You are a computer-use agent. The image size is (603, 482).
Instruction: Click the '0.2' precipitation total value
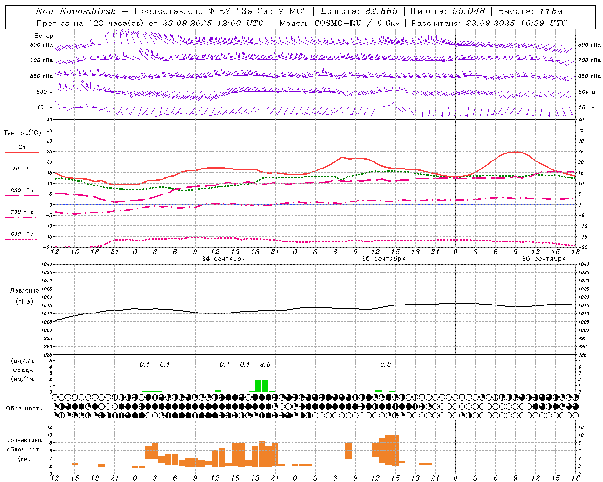pos(385,364)
